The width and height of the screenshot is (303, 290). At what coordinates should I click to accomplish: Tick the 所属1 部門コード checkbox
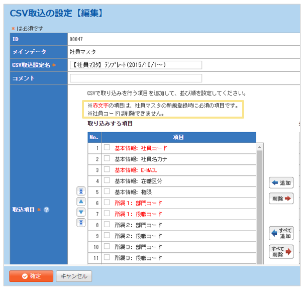click(107, 203)
